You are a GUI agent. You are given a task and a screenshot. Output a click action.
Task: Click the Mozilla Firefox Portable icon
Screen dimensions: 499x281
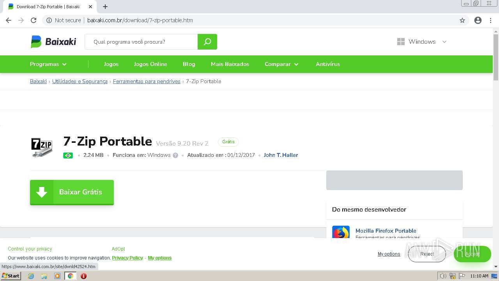pos(341,232)
